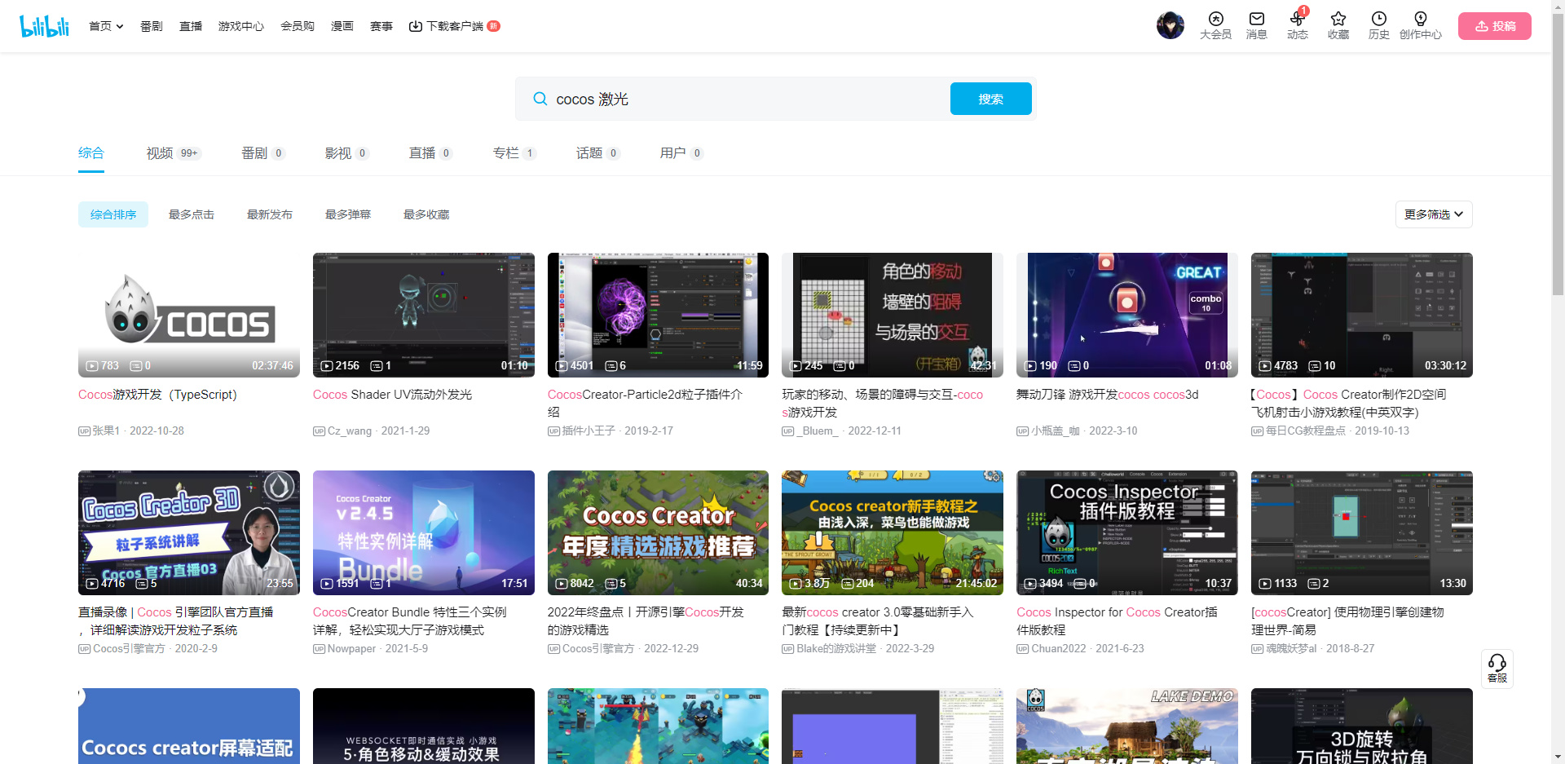
Task: Open the title 玩家的移动、场景的障碍与交互
Action: coord(883,403)
